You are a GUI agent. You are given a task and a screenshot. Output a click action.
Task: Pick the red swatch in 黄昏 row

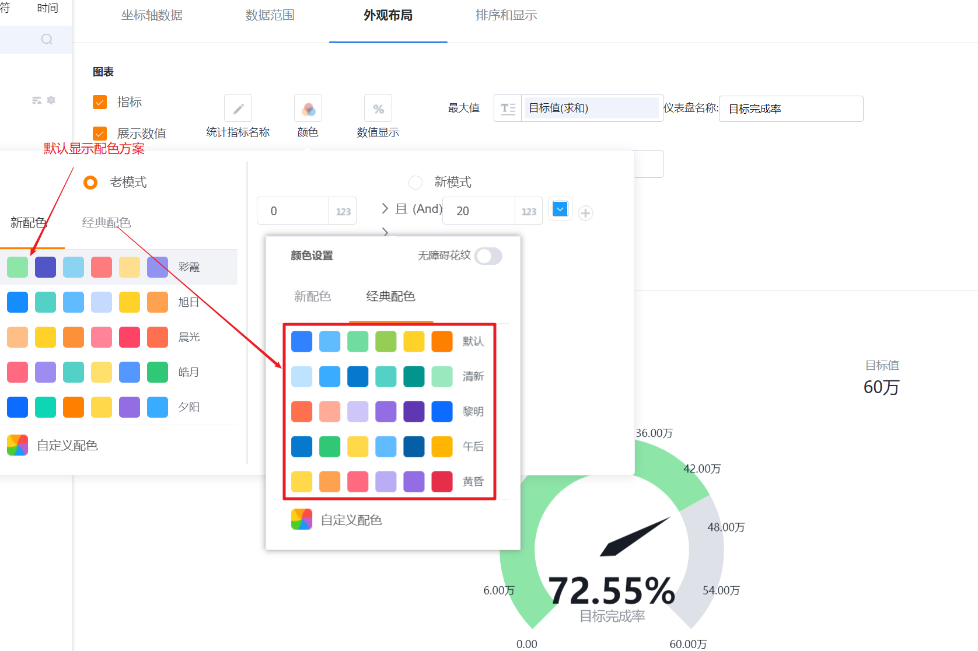[442, 481]
